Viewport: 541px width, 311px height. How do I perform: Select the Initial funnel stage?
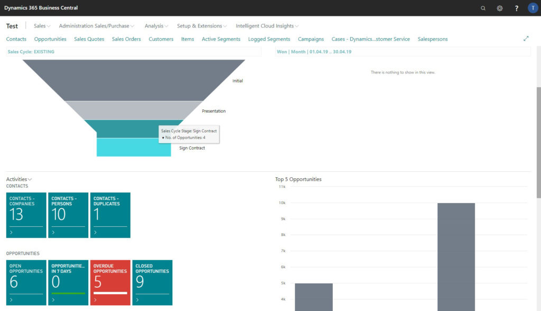tap(134, 79)
